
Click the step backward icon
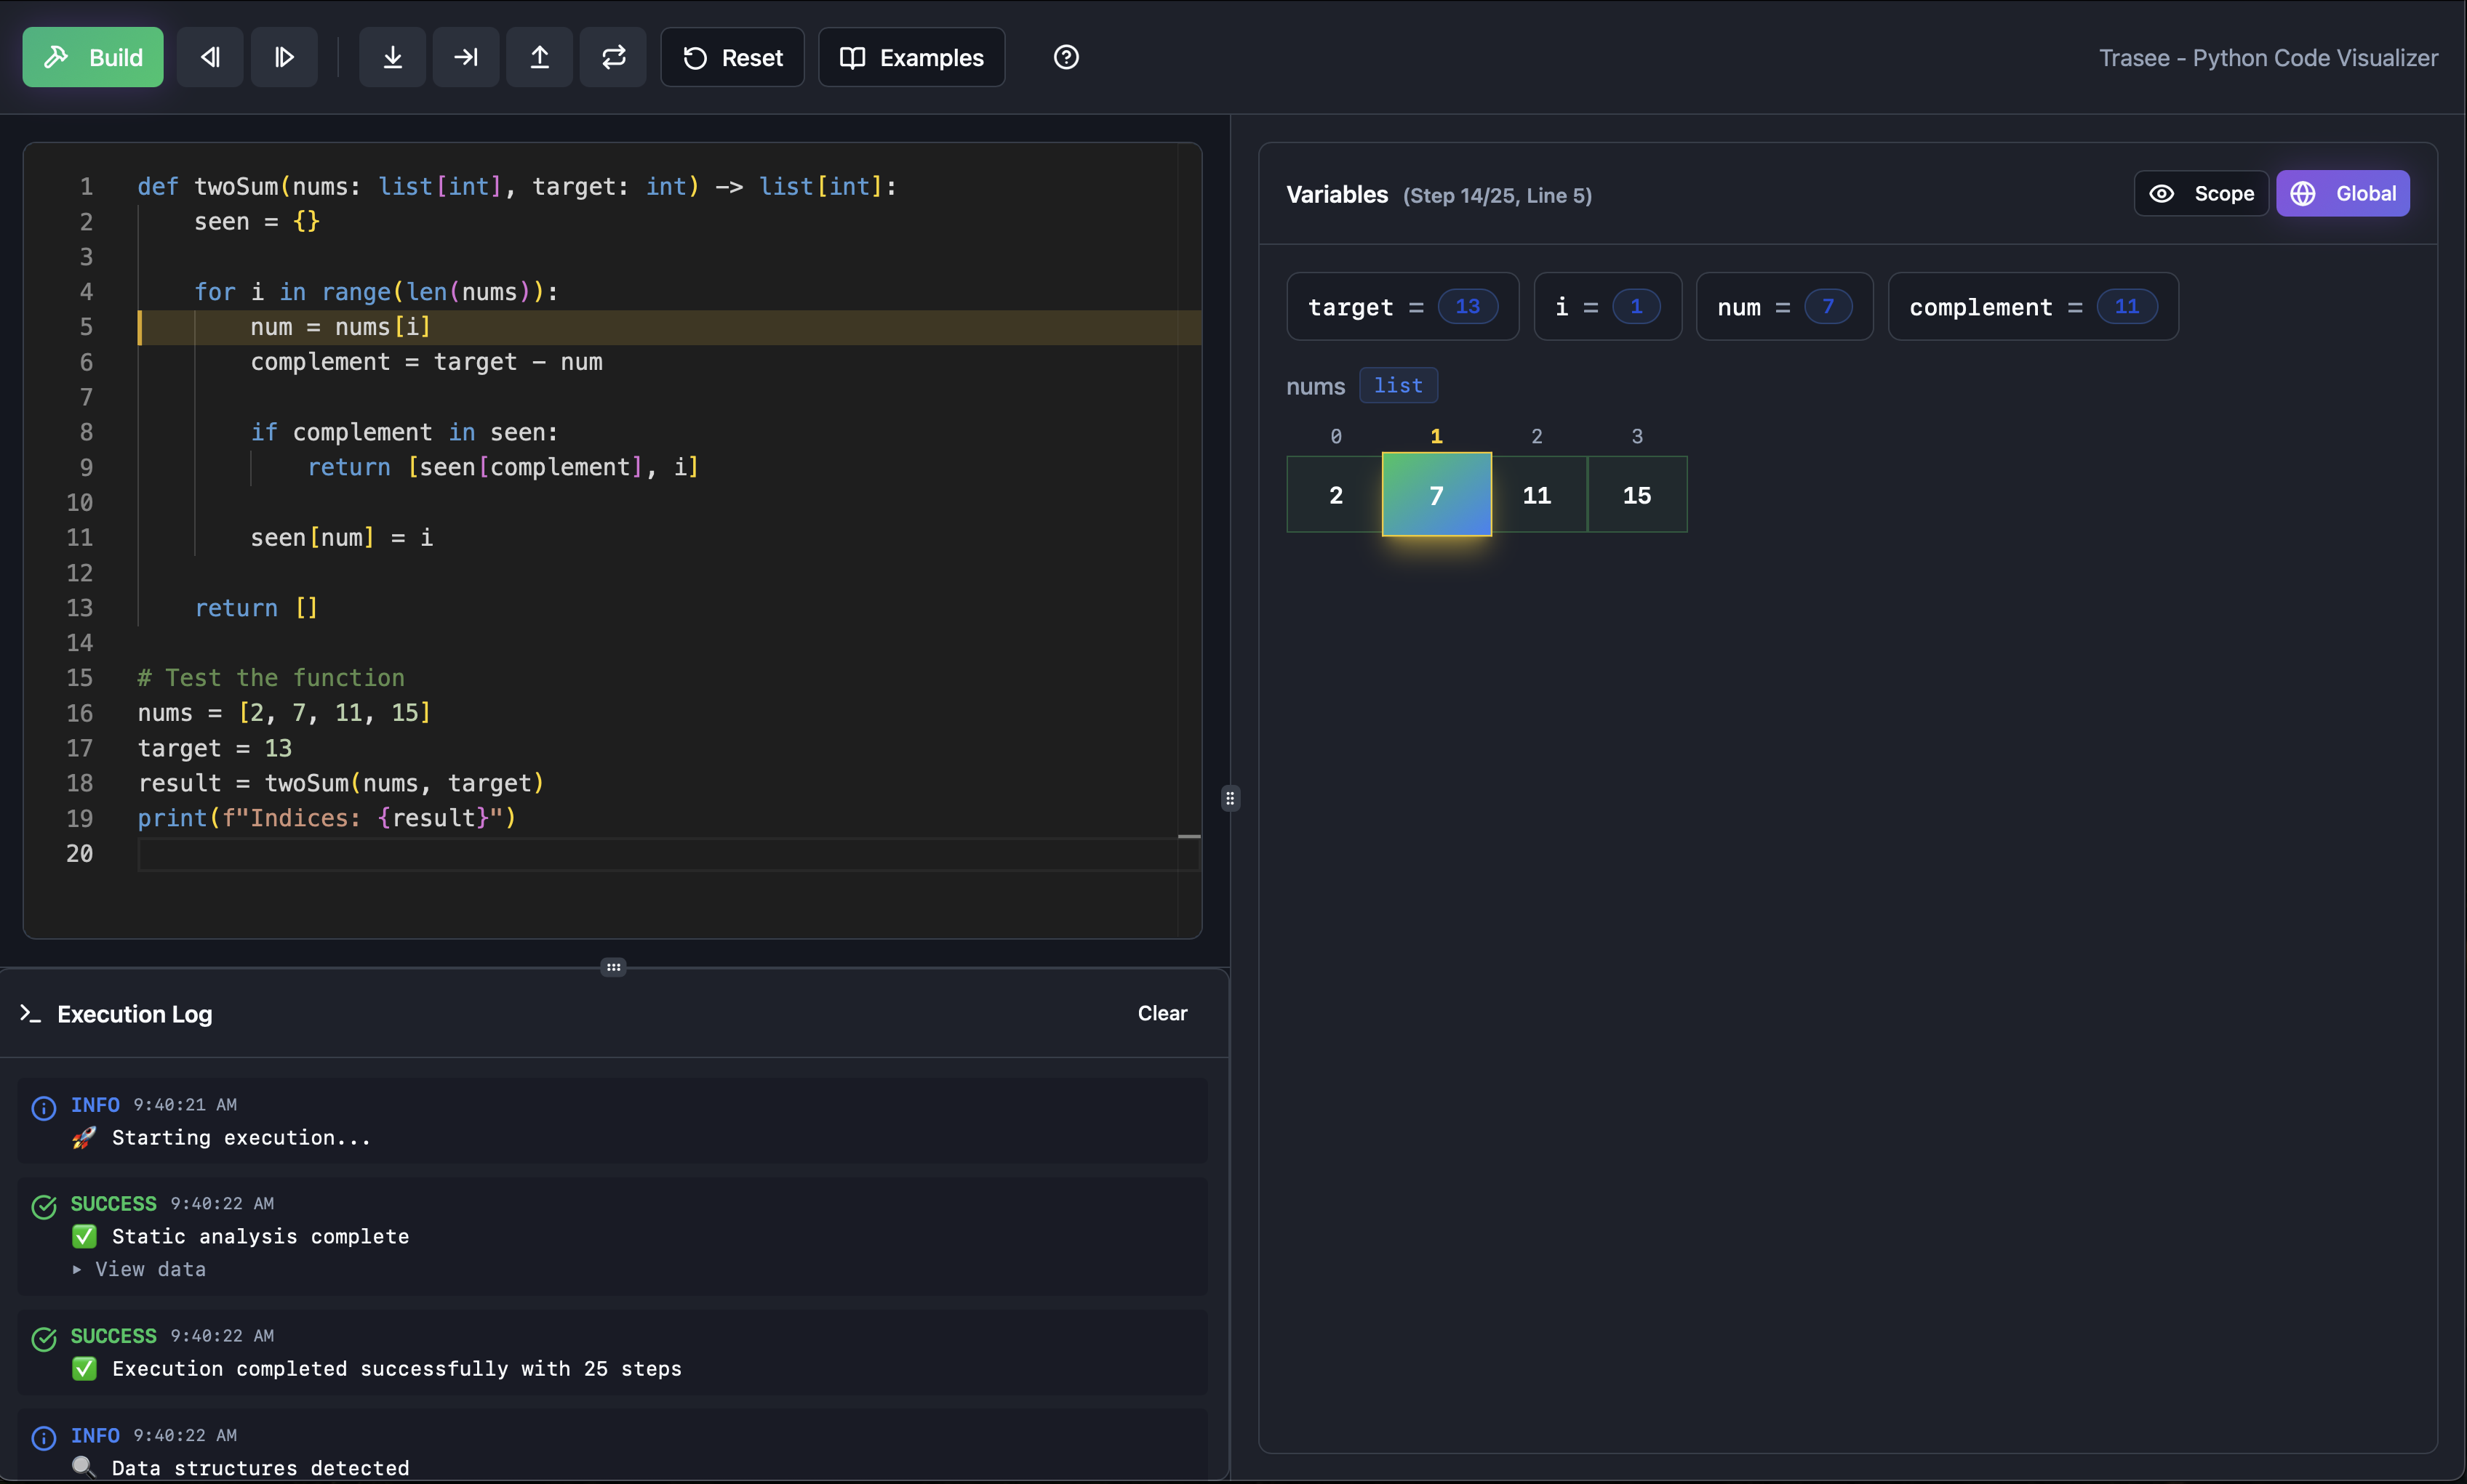pos(210,57)
